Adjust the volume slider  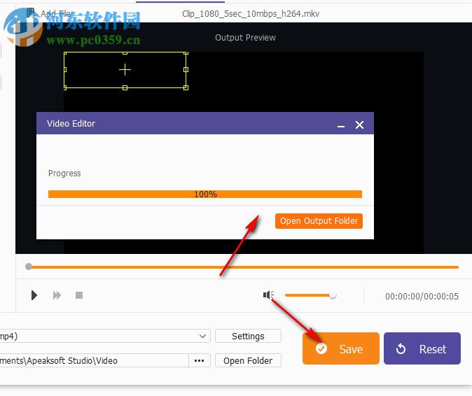[x=310, y=295]
